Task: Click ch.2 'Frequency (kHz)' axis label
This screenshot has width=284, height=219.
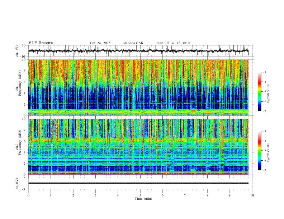Action: (20, 142)
